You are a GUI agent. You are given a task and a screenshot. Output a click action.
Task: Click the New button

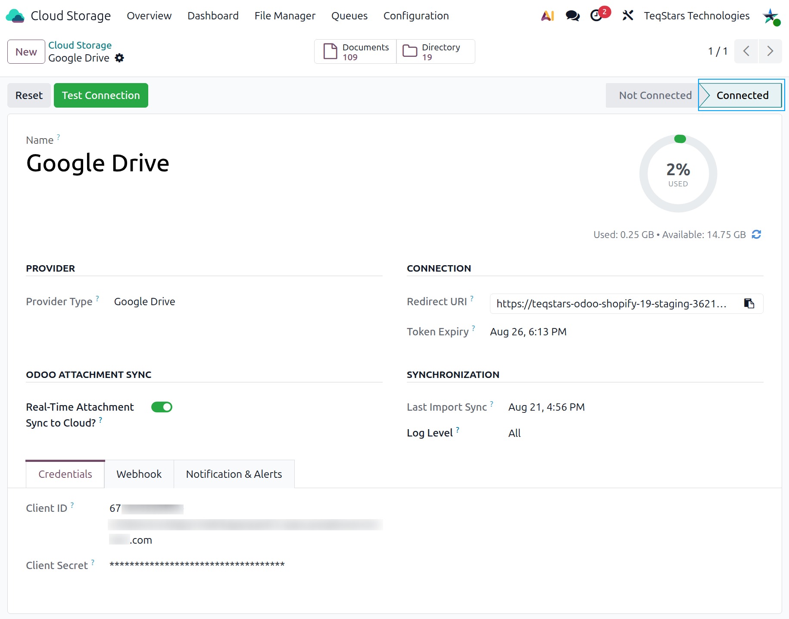click(26, 52)
